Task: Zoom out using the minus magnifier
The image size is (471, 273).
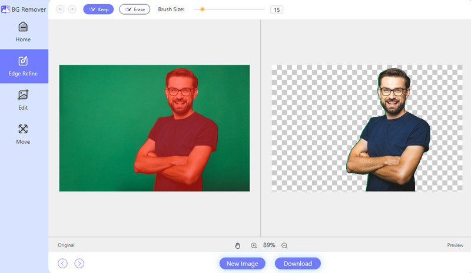Action: (284, 245)
